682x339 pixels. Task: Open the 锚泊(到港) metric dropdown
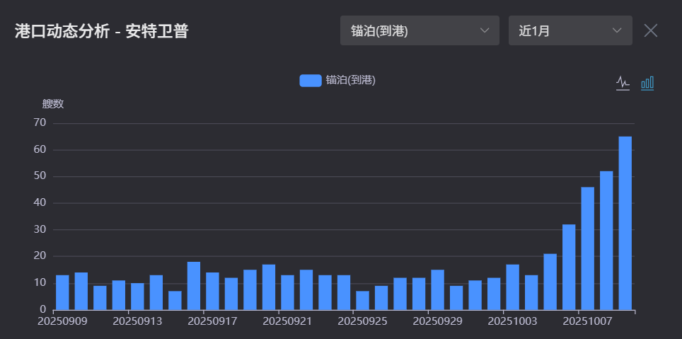[419, 30]
